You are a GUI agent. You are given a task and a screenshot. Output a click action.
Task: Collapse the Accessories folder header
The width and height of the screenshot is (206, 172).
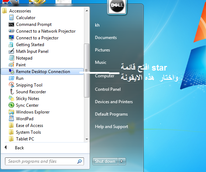20,11
